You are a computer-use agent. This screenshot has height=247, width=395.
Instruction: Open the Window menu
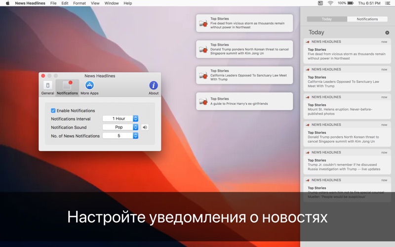click(x=112, y=3)
